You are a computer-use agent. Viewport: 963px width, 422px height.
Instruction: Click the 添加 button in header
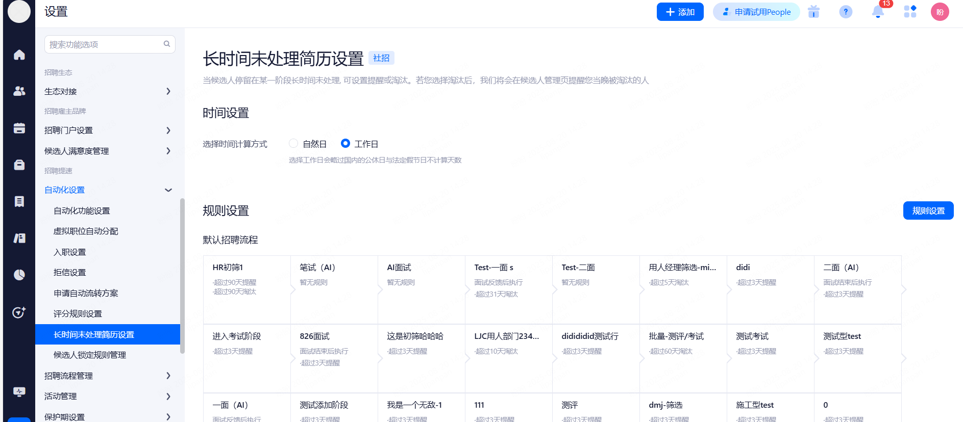680,12
